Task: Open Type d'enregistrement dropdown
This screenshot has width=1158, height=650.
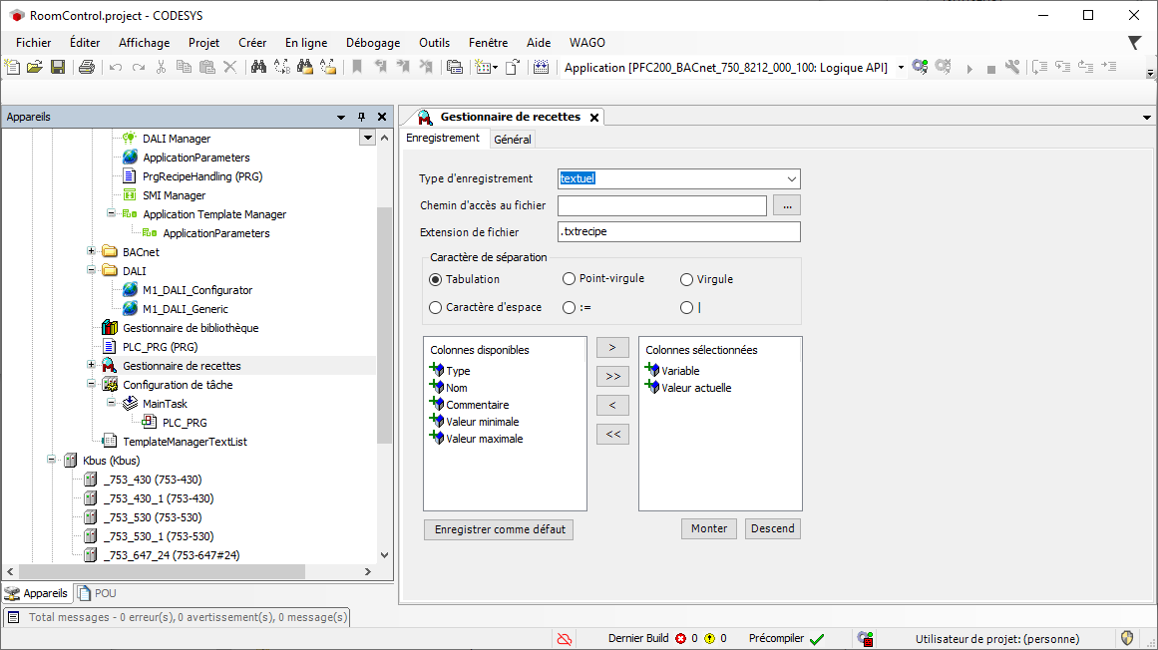Action: pyautogui.click(x=792, y=178)
